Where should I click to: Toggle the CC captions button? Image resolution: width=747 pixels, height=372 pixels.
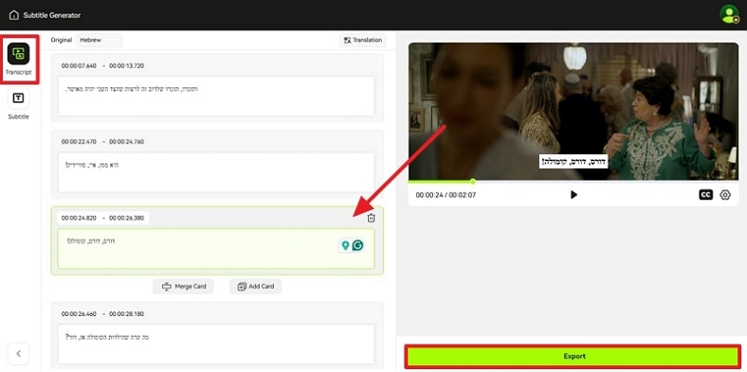point(705,195)
